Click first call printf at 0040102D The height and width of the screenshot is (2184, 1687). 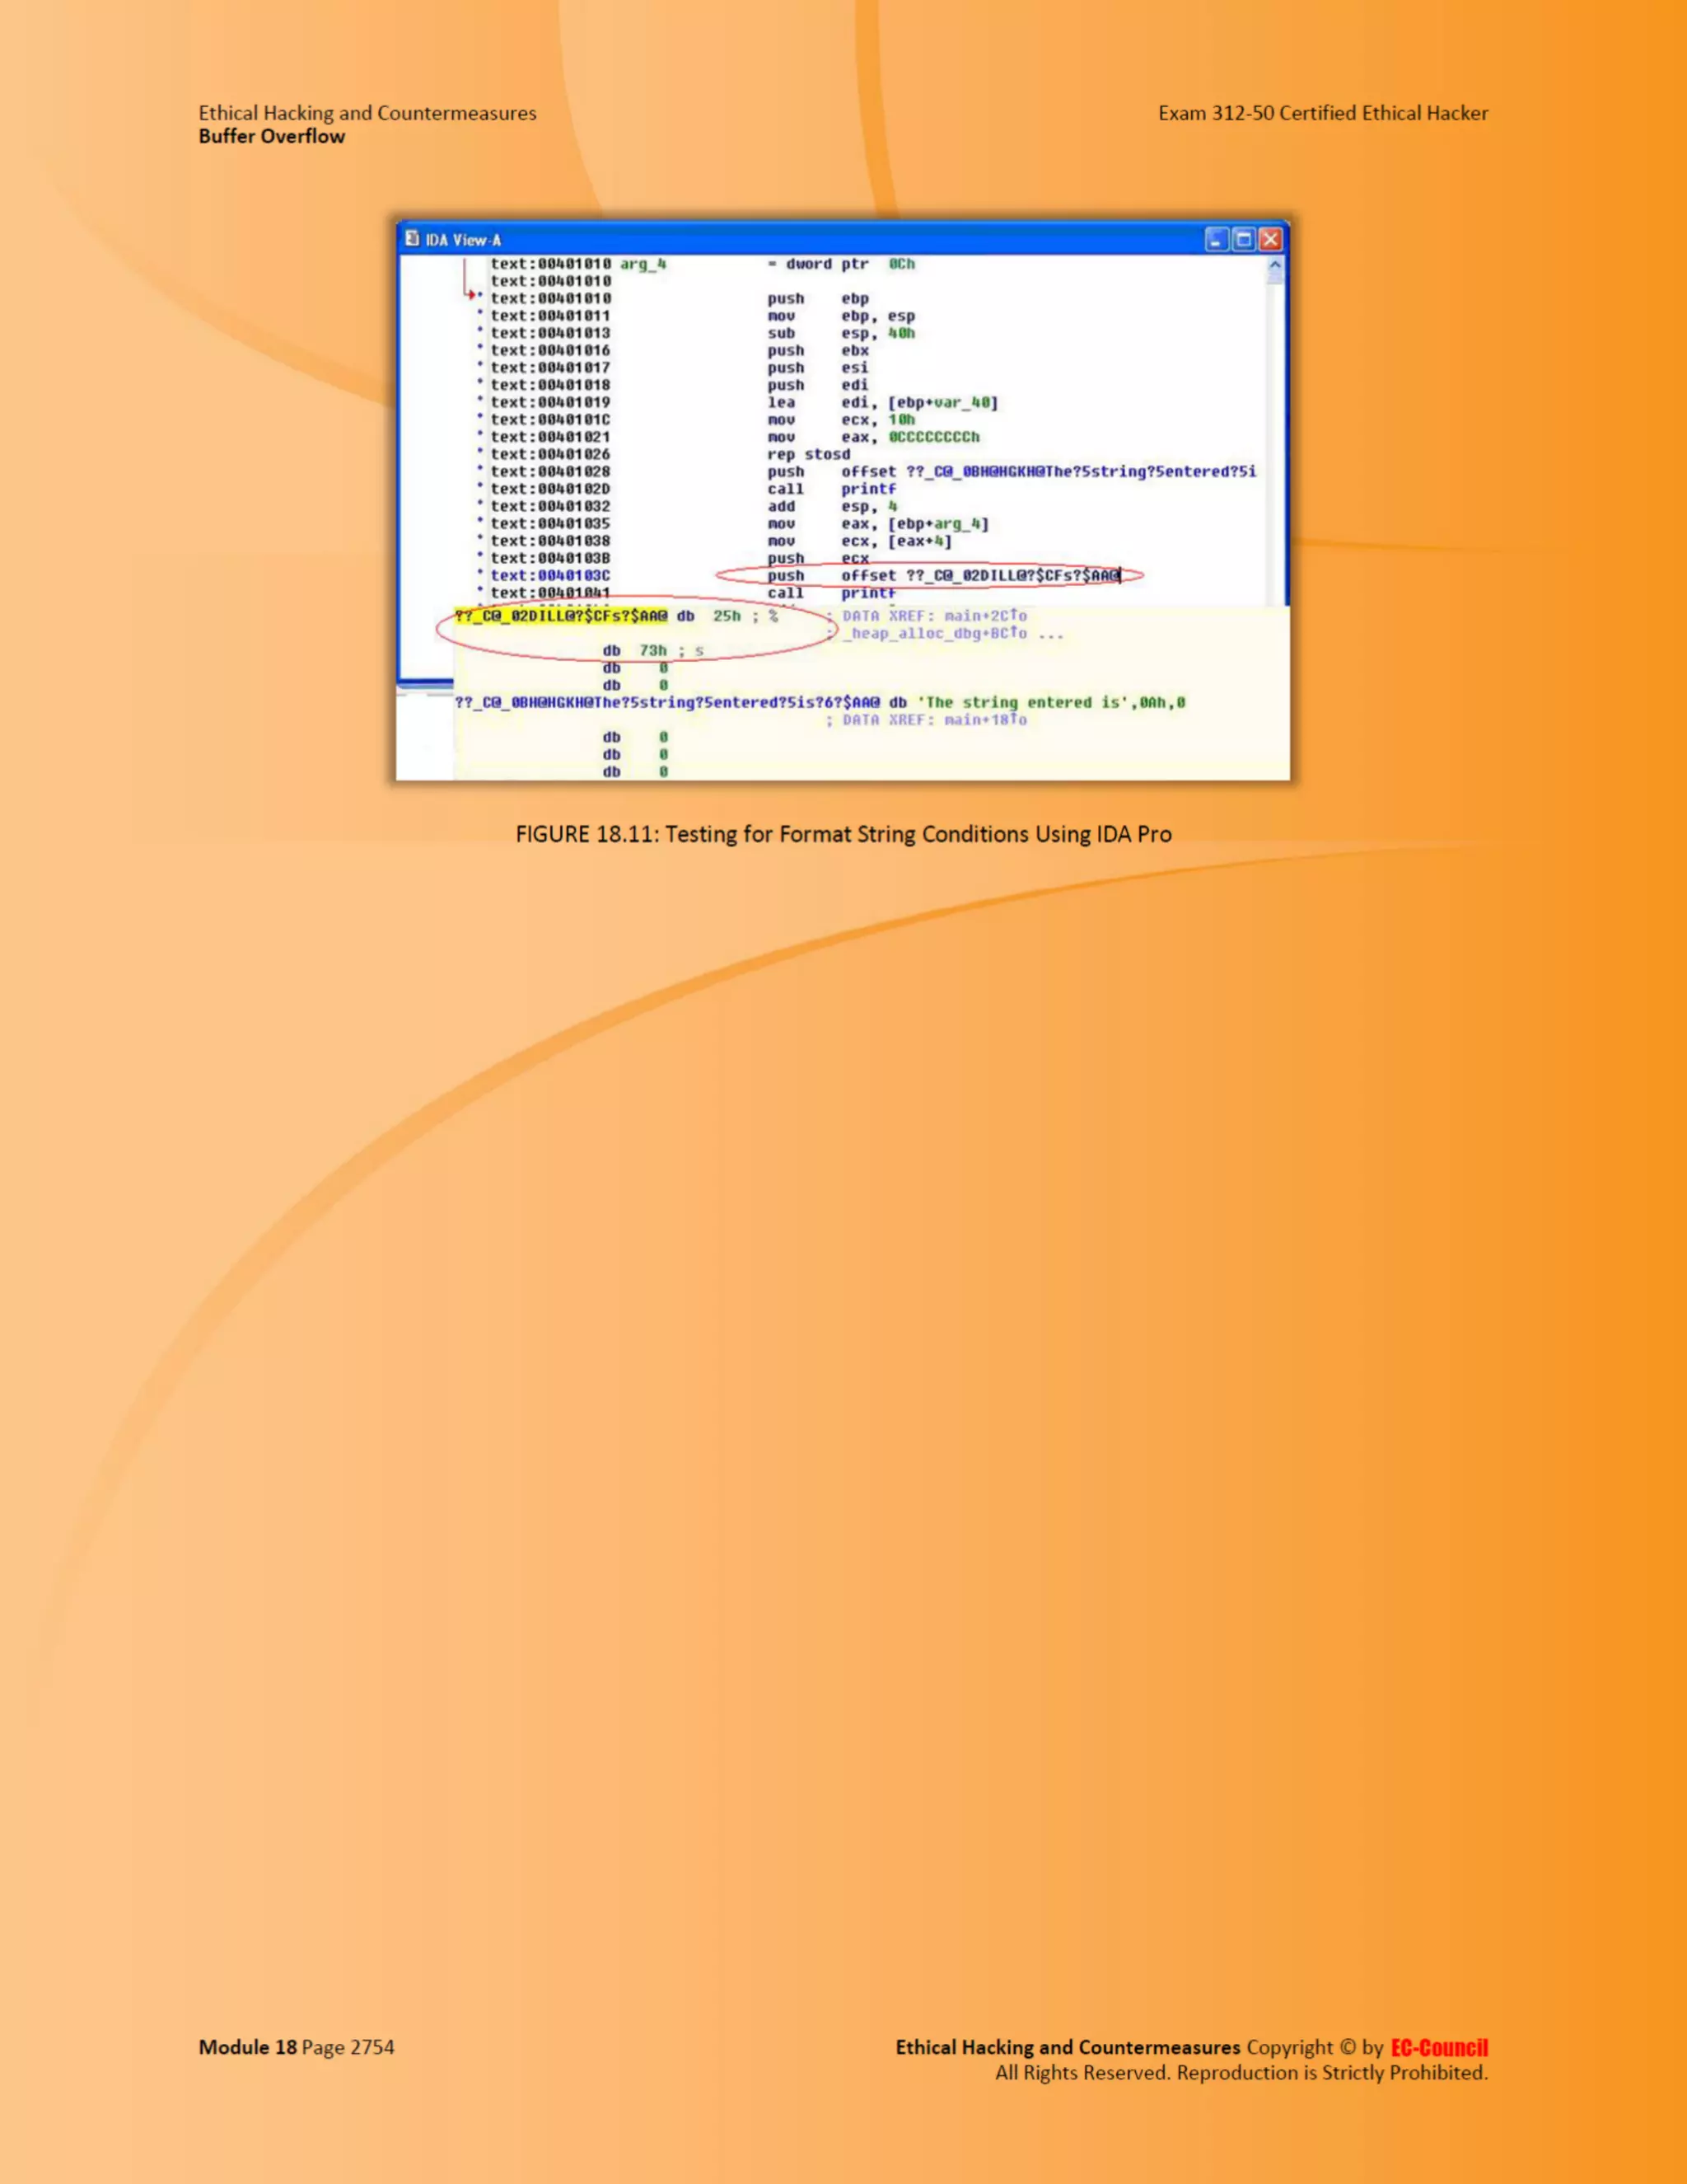pos(831,489)
